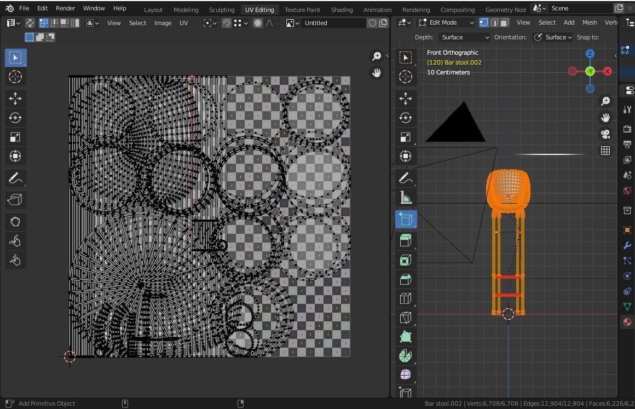Image resolution: width=635 pixels, height=409 pixels.
Task: Select the Add Cube tool in the 3D viewport
Action: point(406,220)
